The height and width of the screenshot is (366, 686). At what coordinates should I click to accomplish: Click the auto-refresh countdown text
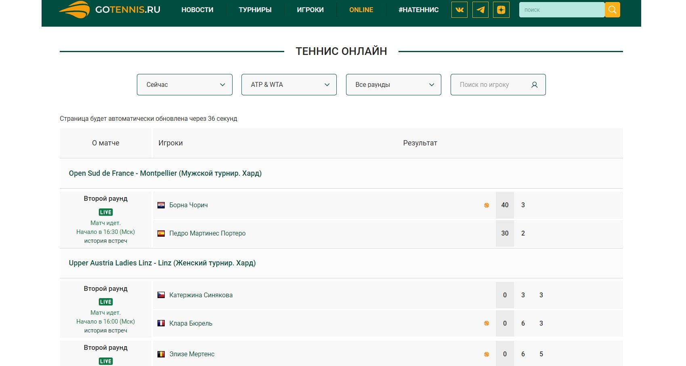point(149,119)
